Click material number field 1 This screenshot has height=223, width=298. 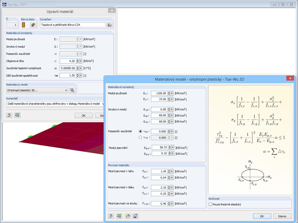12,25
